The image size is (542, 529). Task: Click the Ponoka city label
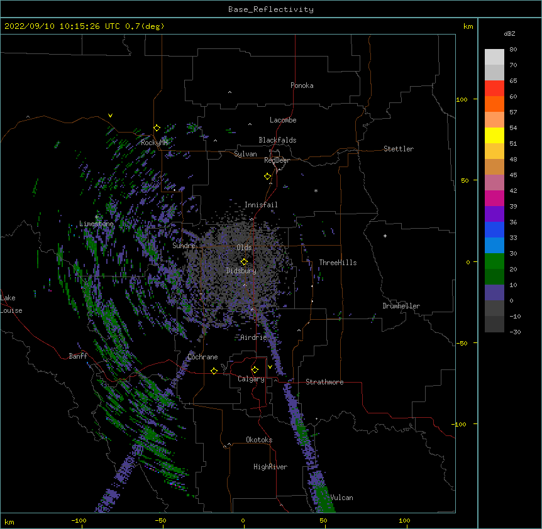[x=302, y=85]
